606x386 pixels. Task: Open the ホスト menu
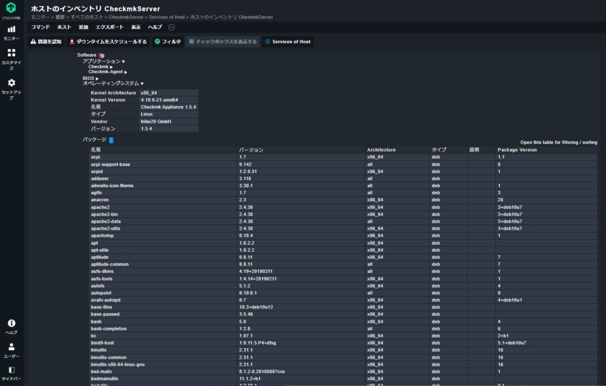(x=64, y=27)
